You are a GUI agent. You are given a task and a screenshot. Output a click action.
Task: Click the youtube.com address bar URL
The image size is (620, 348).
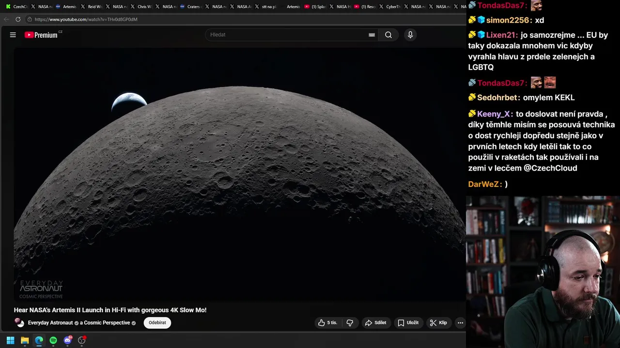click(86, 19)
